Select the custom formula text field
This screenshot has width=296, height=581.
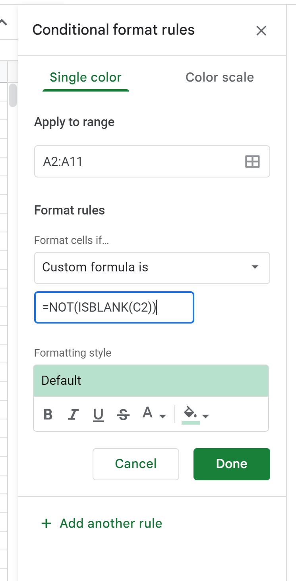pos(114,307)
